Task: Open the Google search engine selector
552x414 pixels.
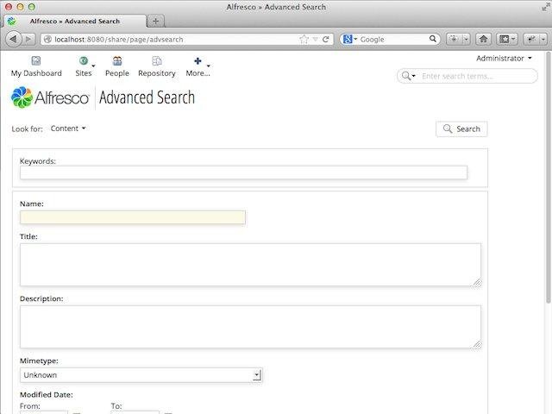Action: (x=350, y=39)
